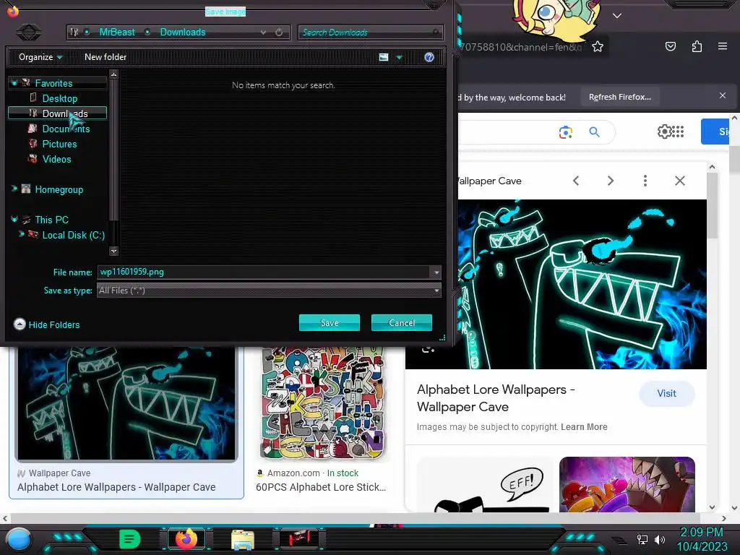Image resolution: width=740 pixels, height=555 pixels.
Task: Open the clock showing 2:09 PM
Action: 701,539
